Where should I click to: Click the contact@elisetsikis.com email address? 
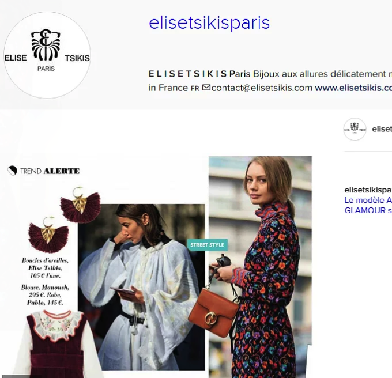pos(262,88)
